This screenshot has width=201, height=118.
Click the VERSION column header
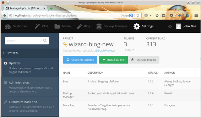point(153,73)
